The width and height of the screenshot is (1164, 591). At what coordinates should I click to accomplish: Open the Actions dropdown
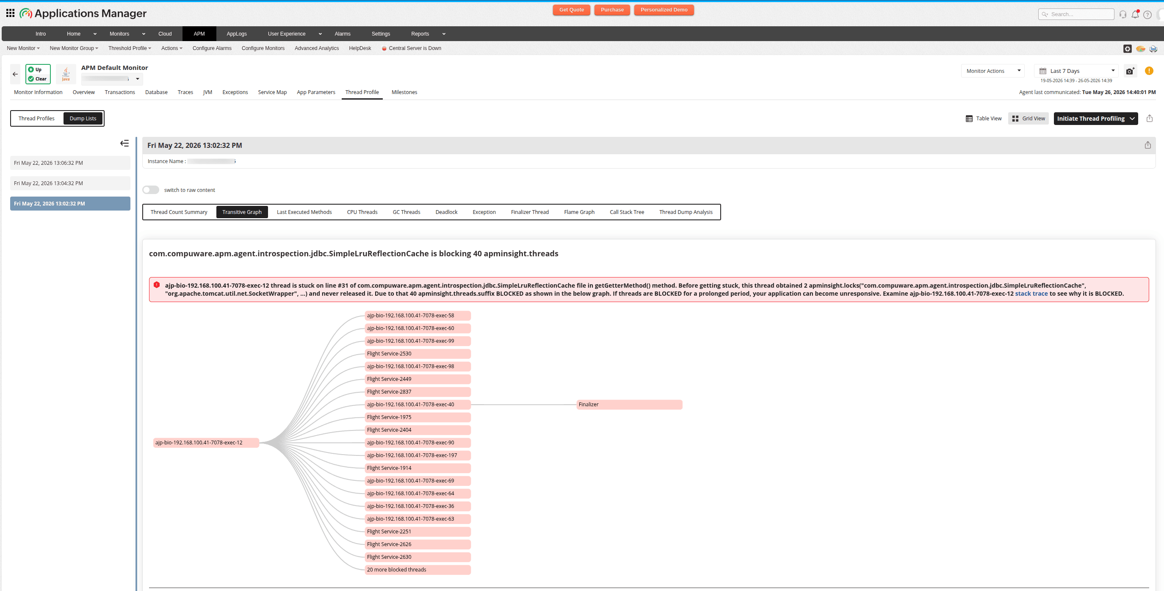[x=172, y=48]
